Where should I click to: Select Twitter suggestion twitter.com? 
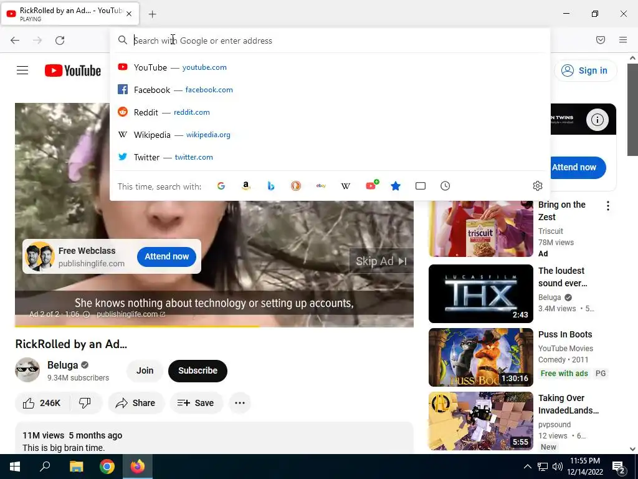tap(330, 157)
